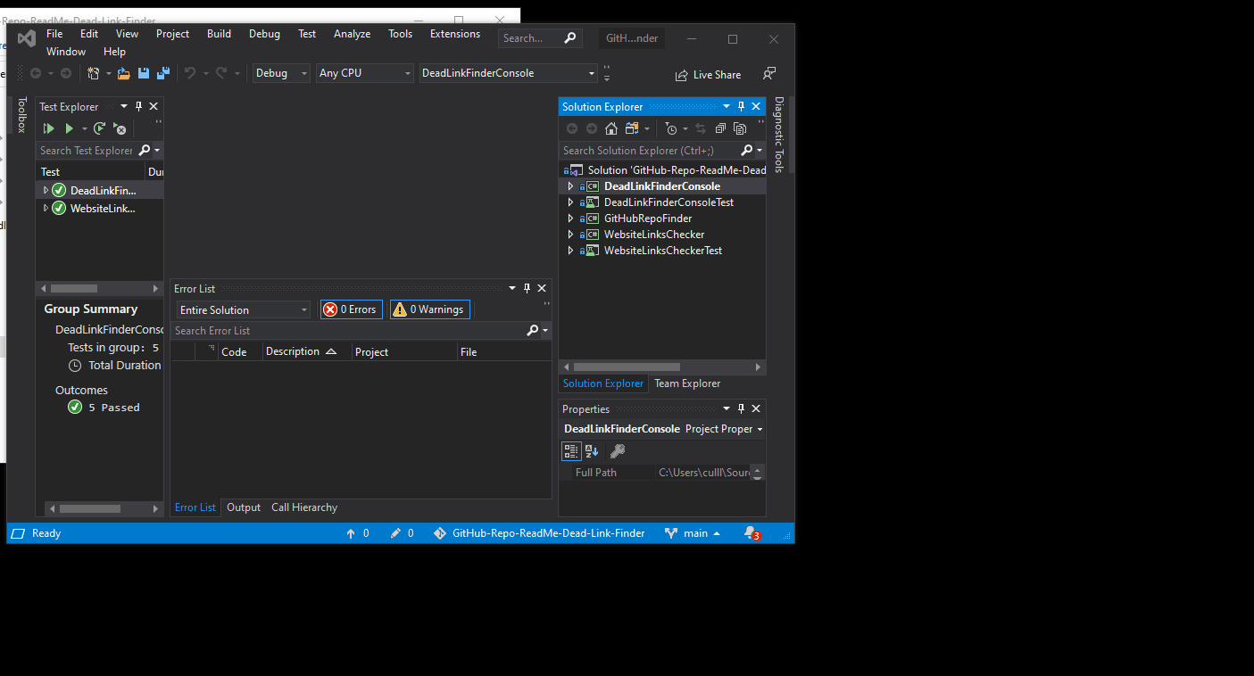Expand WebsiteLinksChecker project node in Solution Explorer
The height and width of the screenshot is (676, 1254).
coord(571,235)
